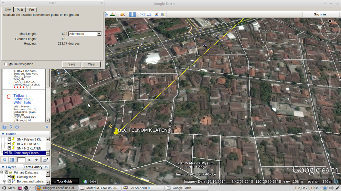This screenshot has width=341, height=191.
Task: Uncheck SMP N 2 KLATEN checkbox
Action: (x=9, y=148)
